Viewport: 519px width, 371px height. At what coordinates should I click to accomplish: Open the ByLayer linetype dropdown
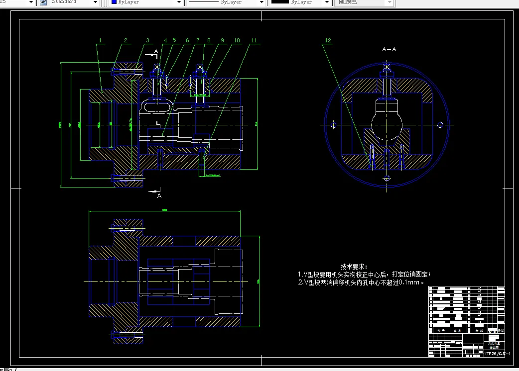262,2
